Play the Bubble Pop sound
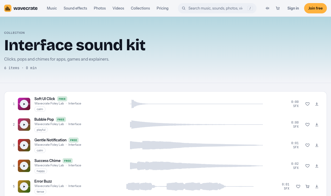The image size is (331, 196). [24, 125]
